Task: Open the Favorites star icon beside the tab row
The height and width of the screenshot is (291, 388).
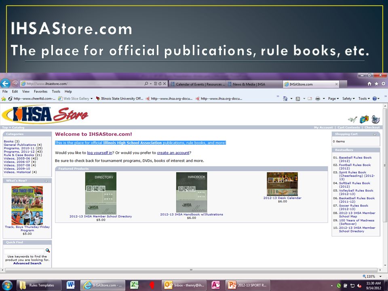Action: (376, 84)
